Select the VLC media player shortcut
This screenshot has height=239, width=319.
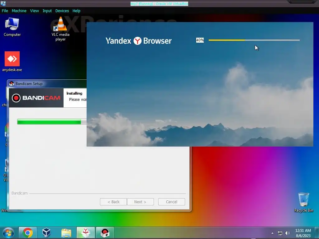60,29
